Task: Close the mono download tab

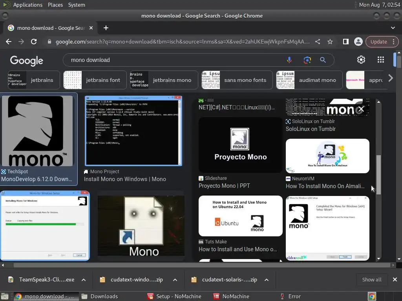Action: point(91,28)
